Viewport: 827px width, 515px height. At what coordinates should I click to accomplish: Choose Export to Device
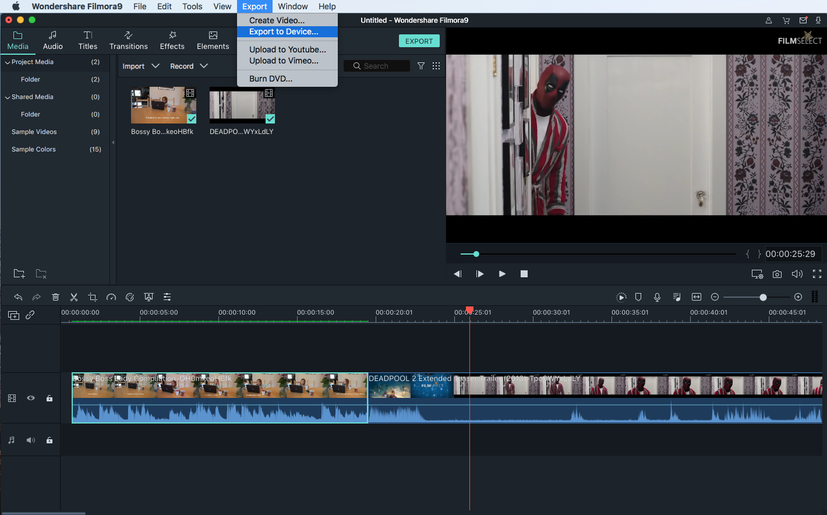pos(287,32)
